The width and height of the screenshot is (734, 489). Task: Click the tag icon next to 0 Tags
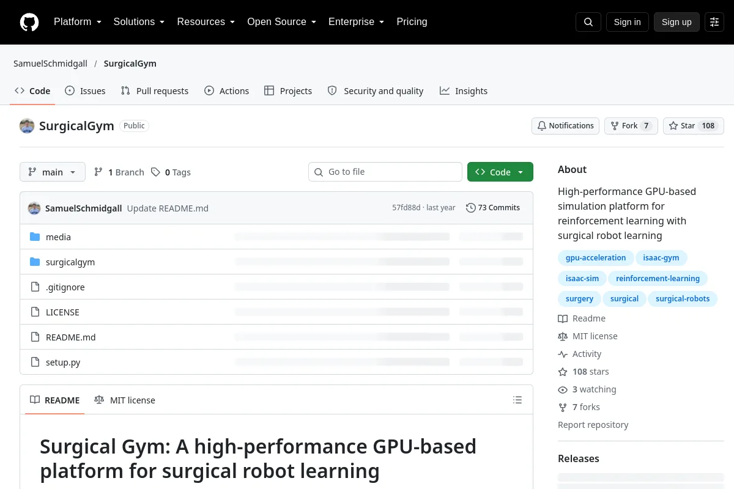[x=156, y=172]
